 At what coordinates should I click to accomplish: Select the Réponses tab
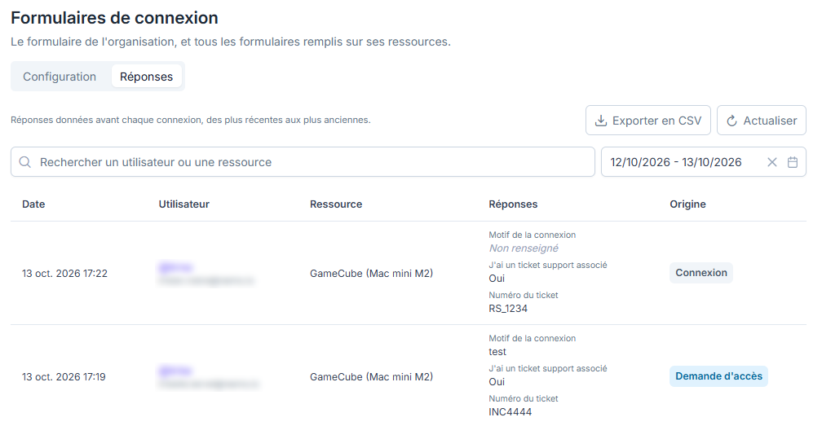point(146,77)
